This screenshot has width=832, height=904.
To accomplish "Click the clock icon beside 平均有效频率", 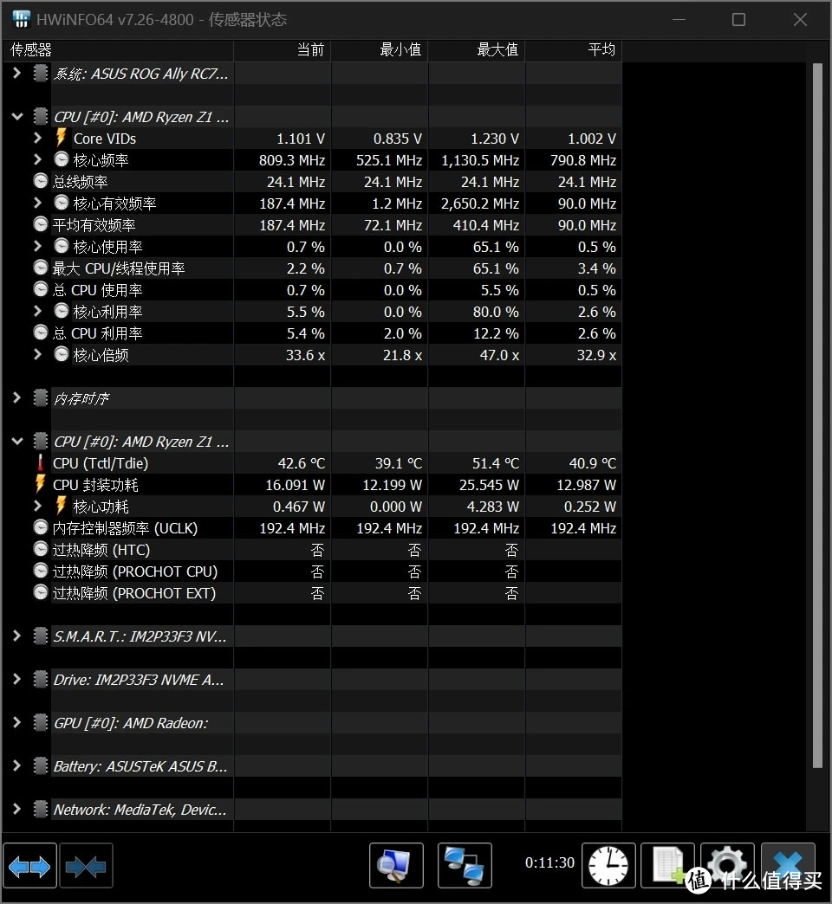I will point(41,224).
